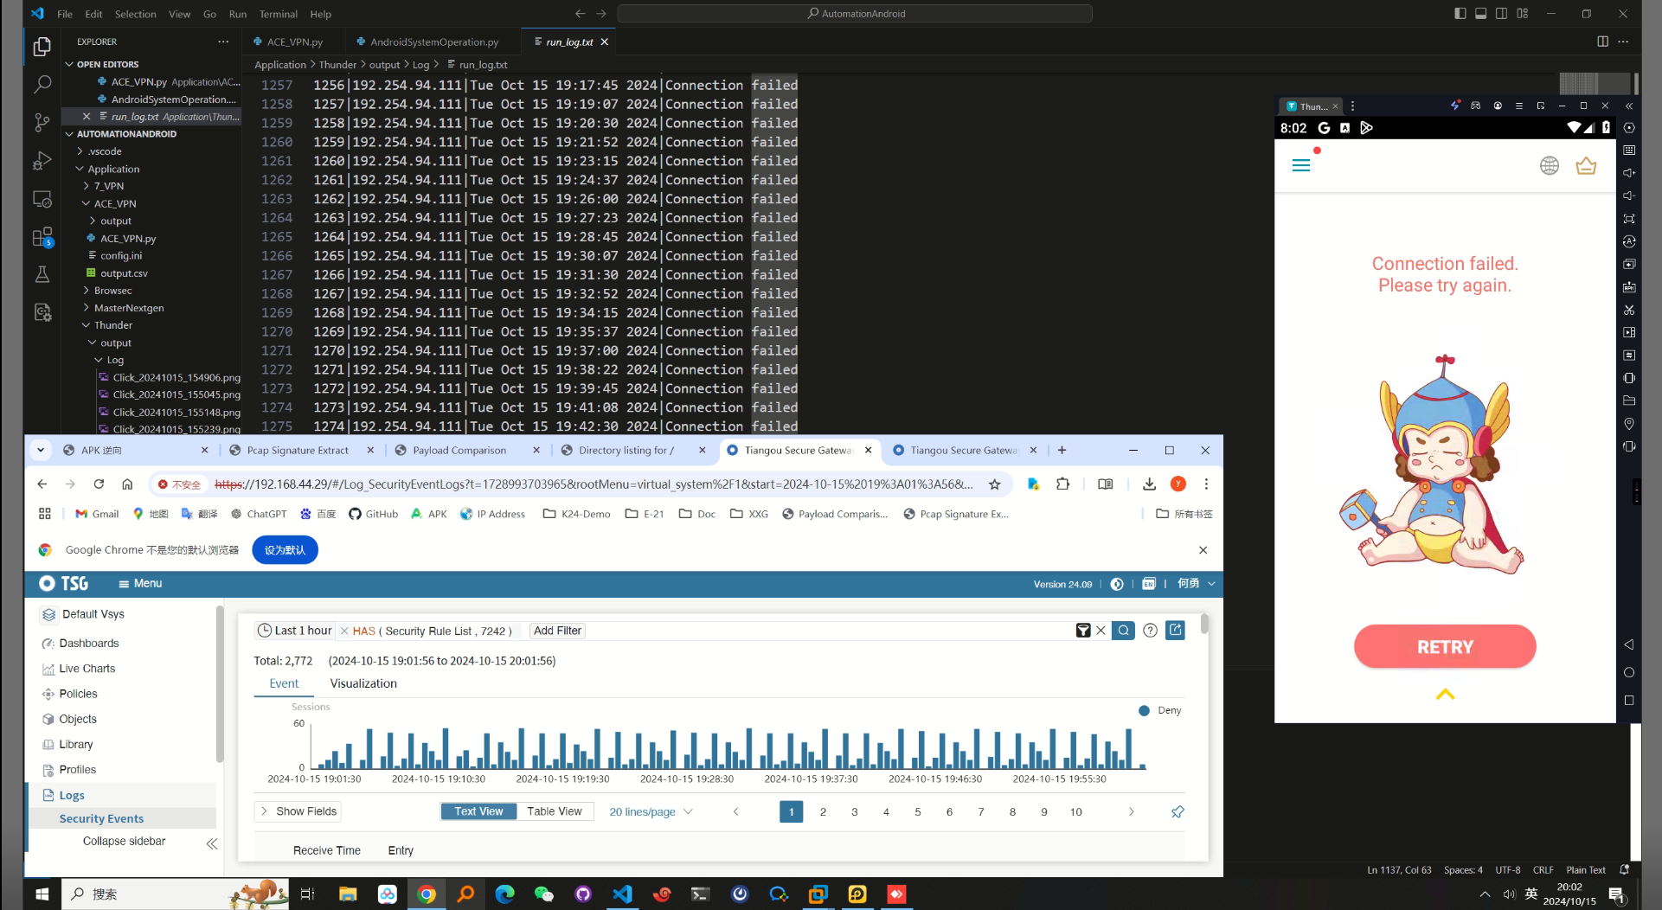The height and width of the screenshot is (910, 1662).
Task: Expand the 7_VPN folder in explorer
Action: pyautogui.click(x=108, y=186)
